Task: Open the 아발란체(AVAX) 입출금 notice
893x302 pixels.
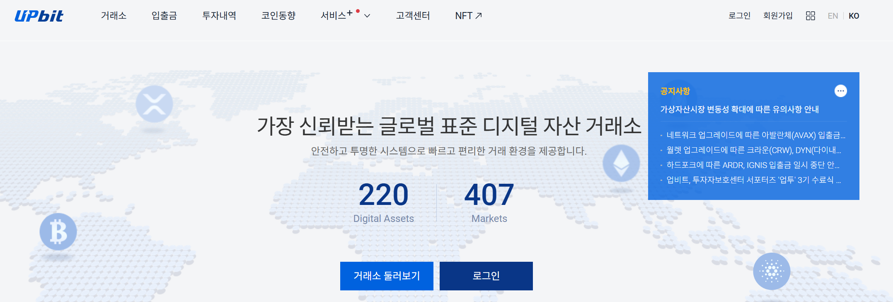Action: 756,135
